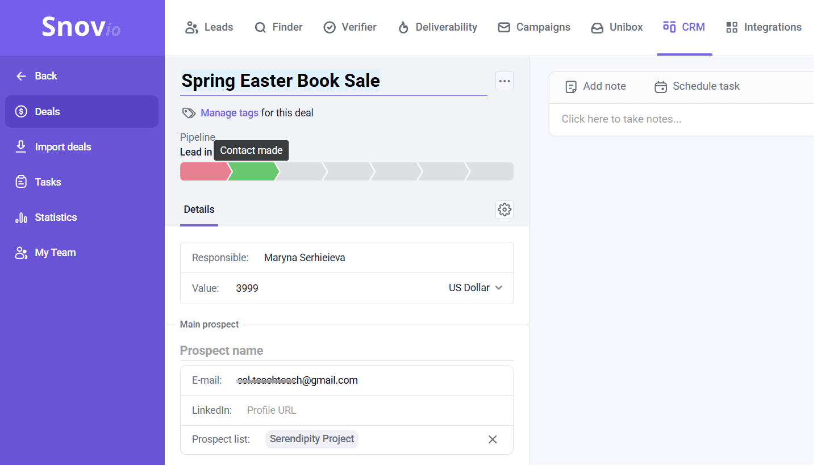Open Statistics from the sidebar
The image size is (817, 466).
(x=56, y=217)
